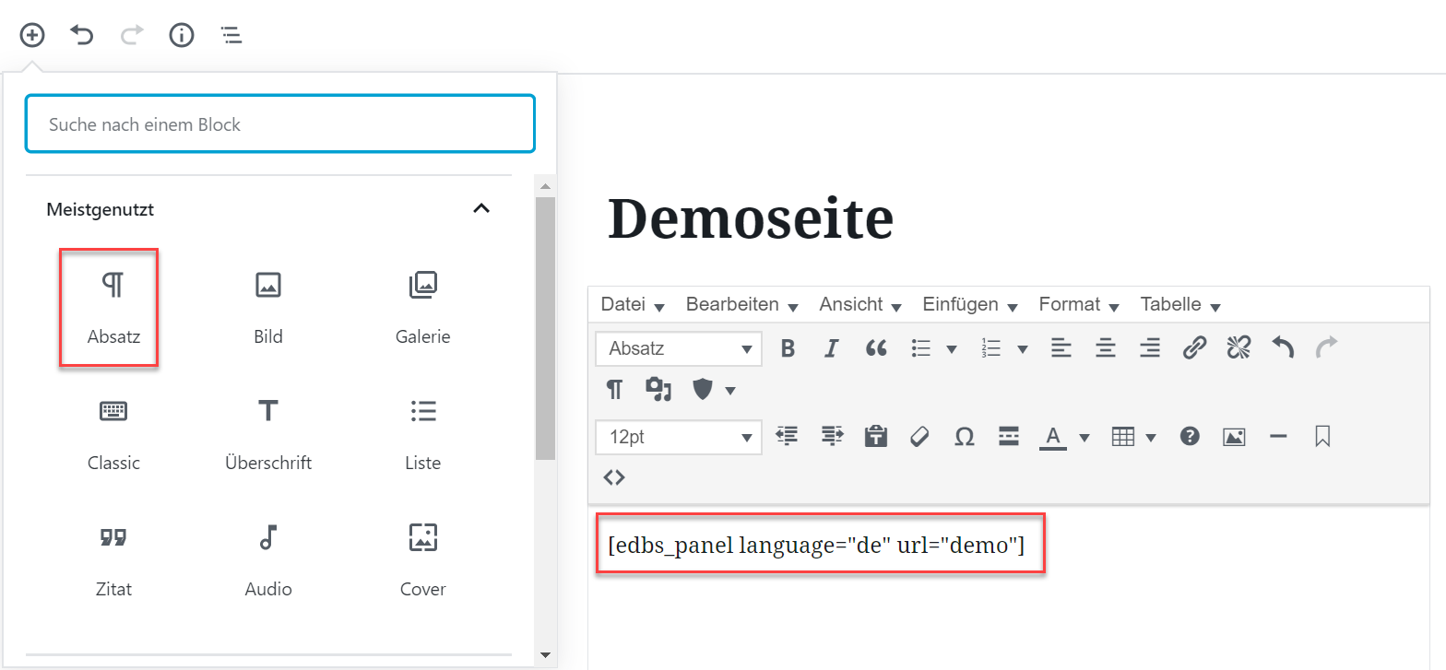Insert special character with Omega icon
Image resolution: width=1446 pixels, height=670 pixels.
point(964,437)
